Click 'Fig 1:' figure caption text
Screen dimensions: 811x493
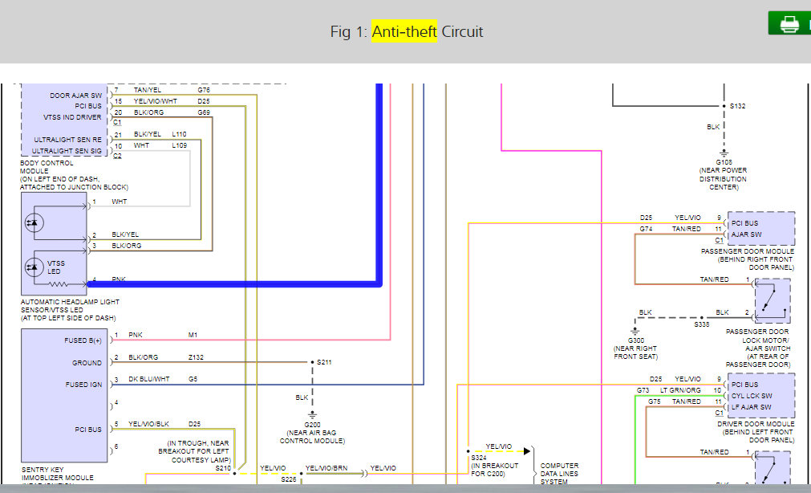coord(349,31)
